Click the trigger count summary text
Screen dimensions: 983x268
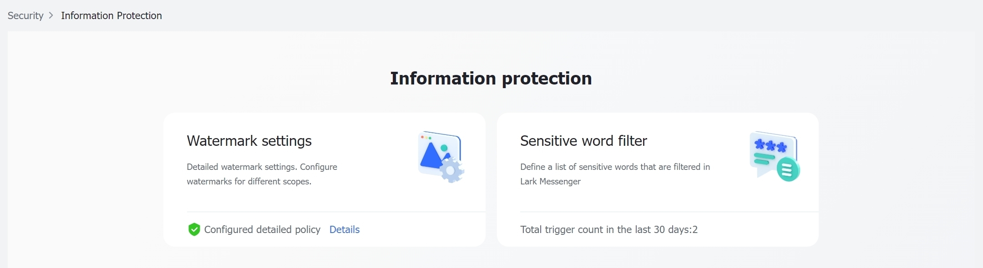click(609, 230)
